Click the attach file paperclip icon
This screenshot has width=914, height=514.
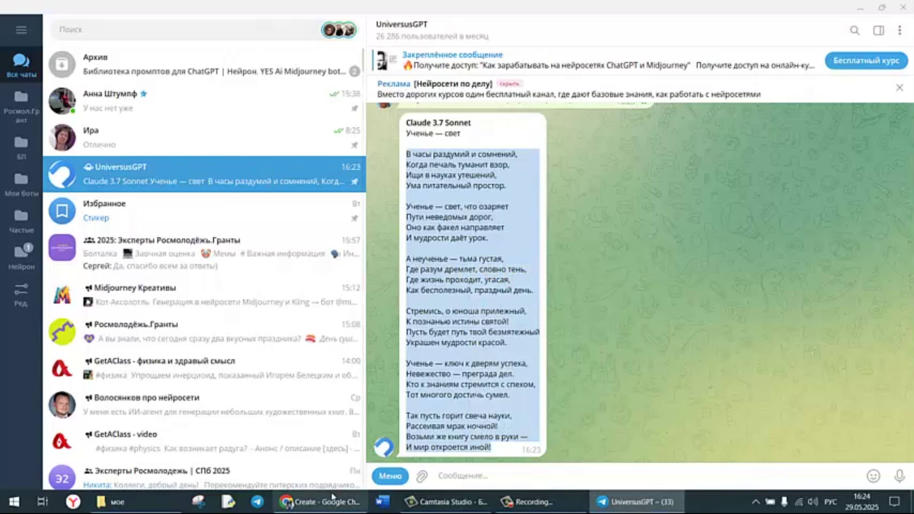click(x=421, y=476)
